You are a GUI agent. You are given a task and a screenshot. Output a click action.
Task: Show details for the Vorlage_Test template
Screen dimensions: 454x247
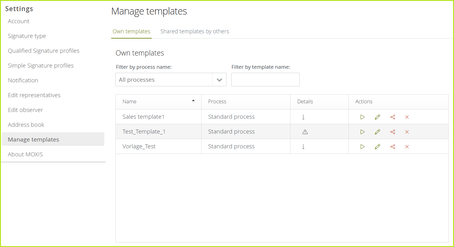(x=303, y=146)
